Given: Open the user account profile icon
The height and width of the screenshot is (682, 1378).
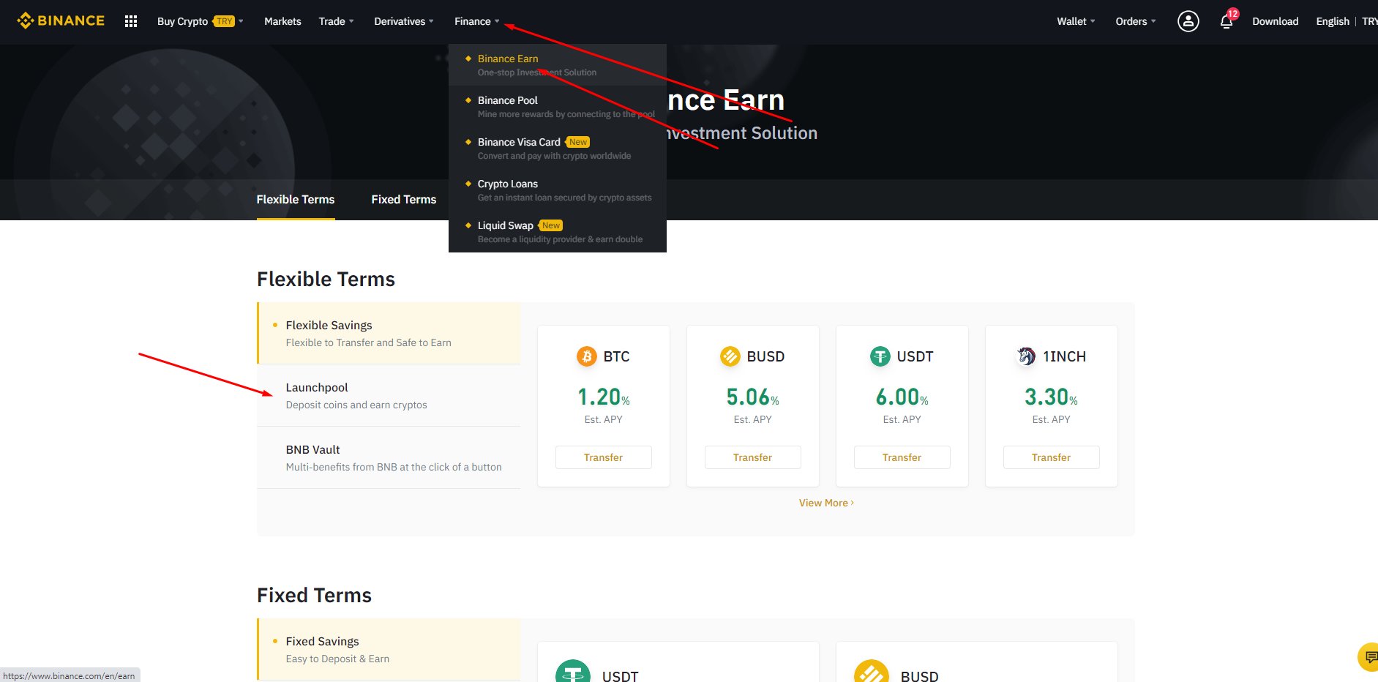Looking at the screenshot, I should click(x=1188, y=21).
